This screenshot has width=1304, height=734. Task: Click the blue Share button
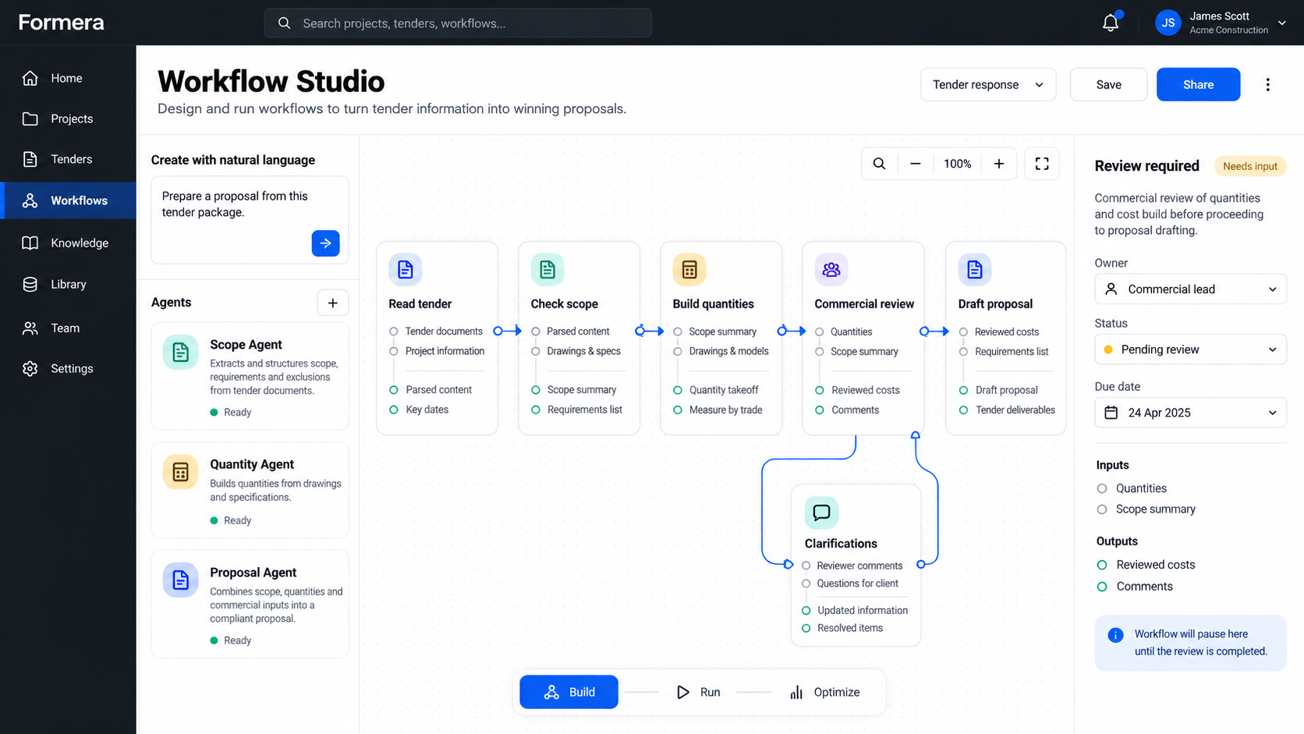pyautogui.click(x=1198, y=85)
